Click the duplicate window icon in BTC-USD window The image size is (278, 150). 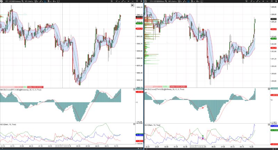pos(58,1)
